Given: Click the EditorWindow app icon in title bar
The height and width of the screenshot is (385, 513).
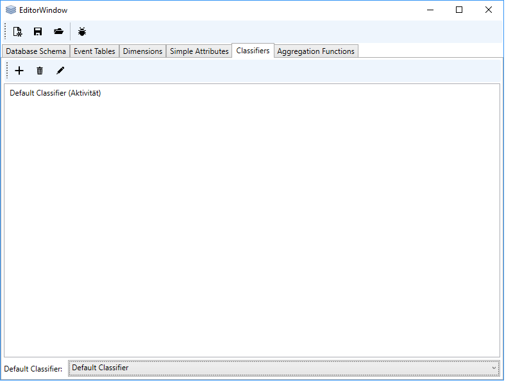Looking at the screenshot, I should pos(11,10).
